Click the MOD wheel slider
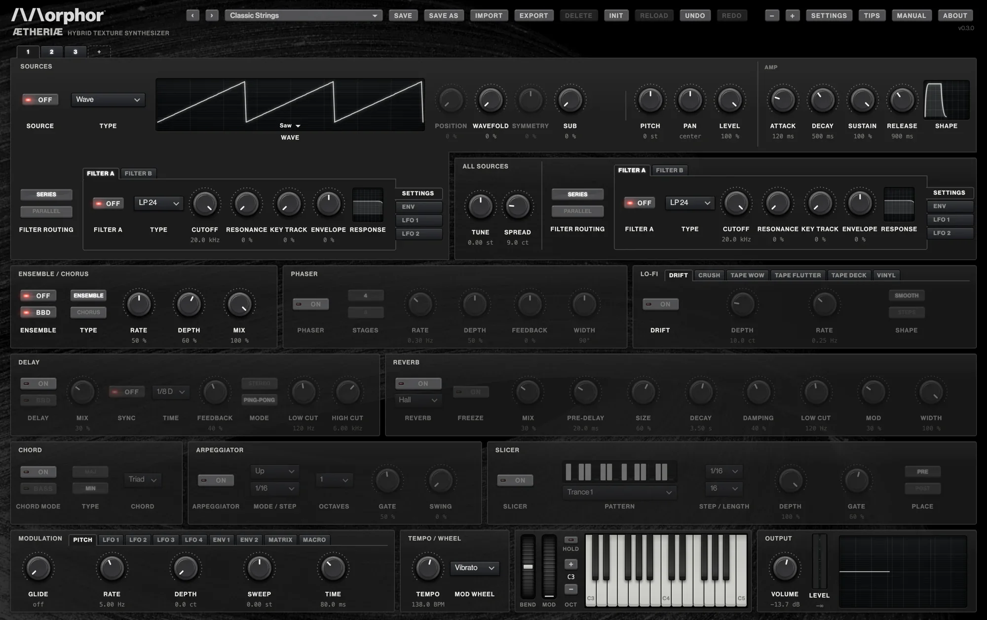The image size is (987, 620). (x=549, y=566)
